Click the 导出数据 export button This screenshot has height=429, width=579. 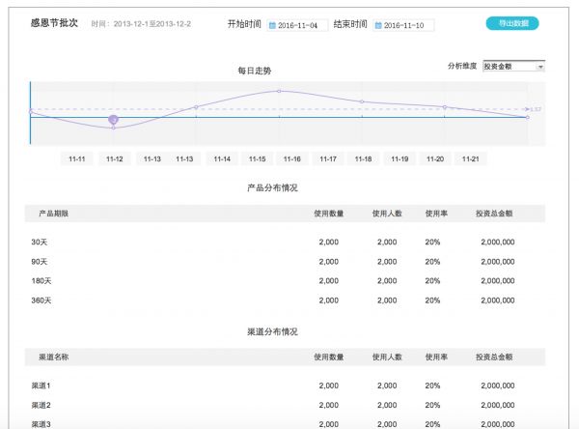tap(512, 23)
